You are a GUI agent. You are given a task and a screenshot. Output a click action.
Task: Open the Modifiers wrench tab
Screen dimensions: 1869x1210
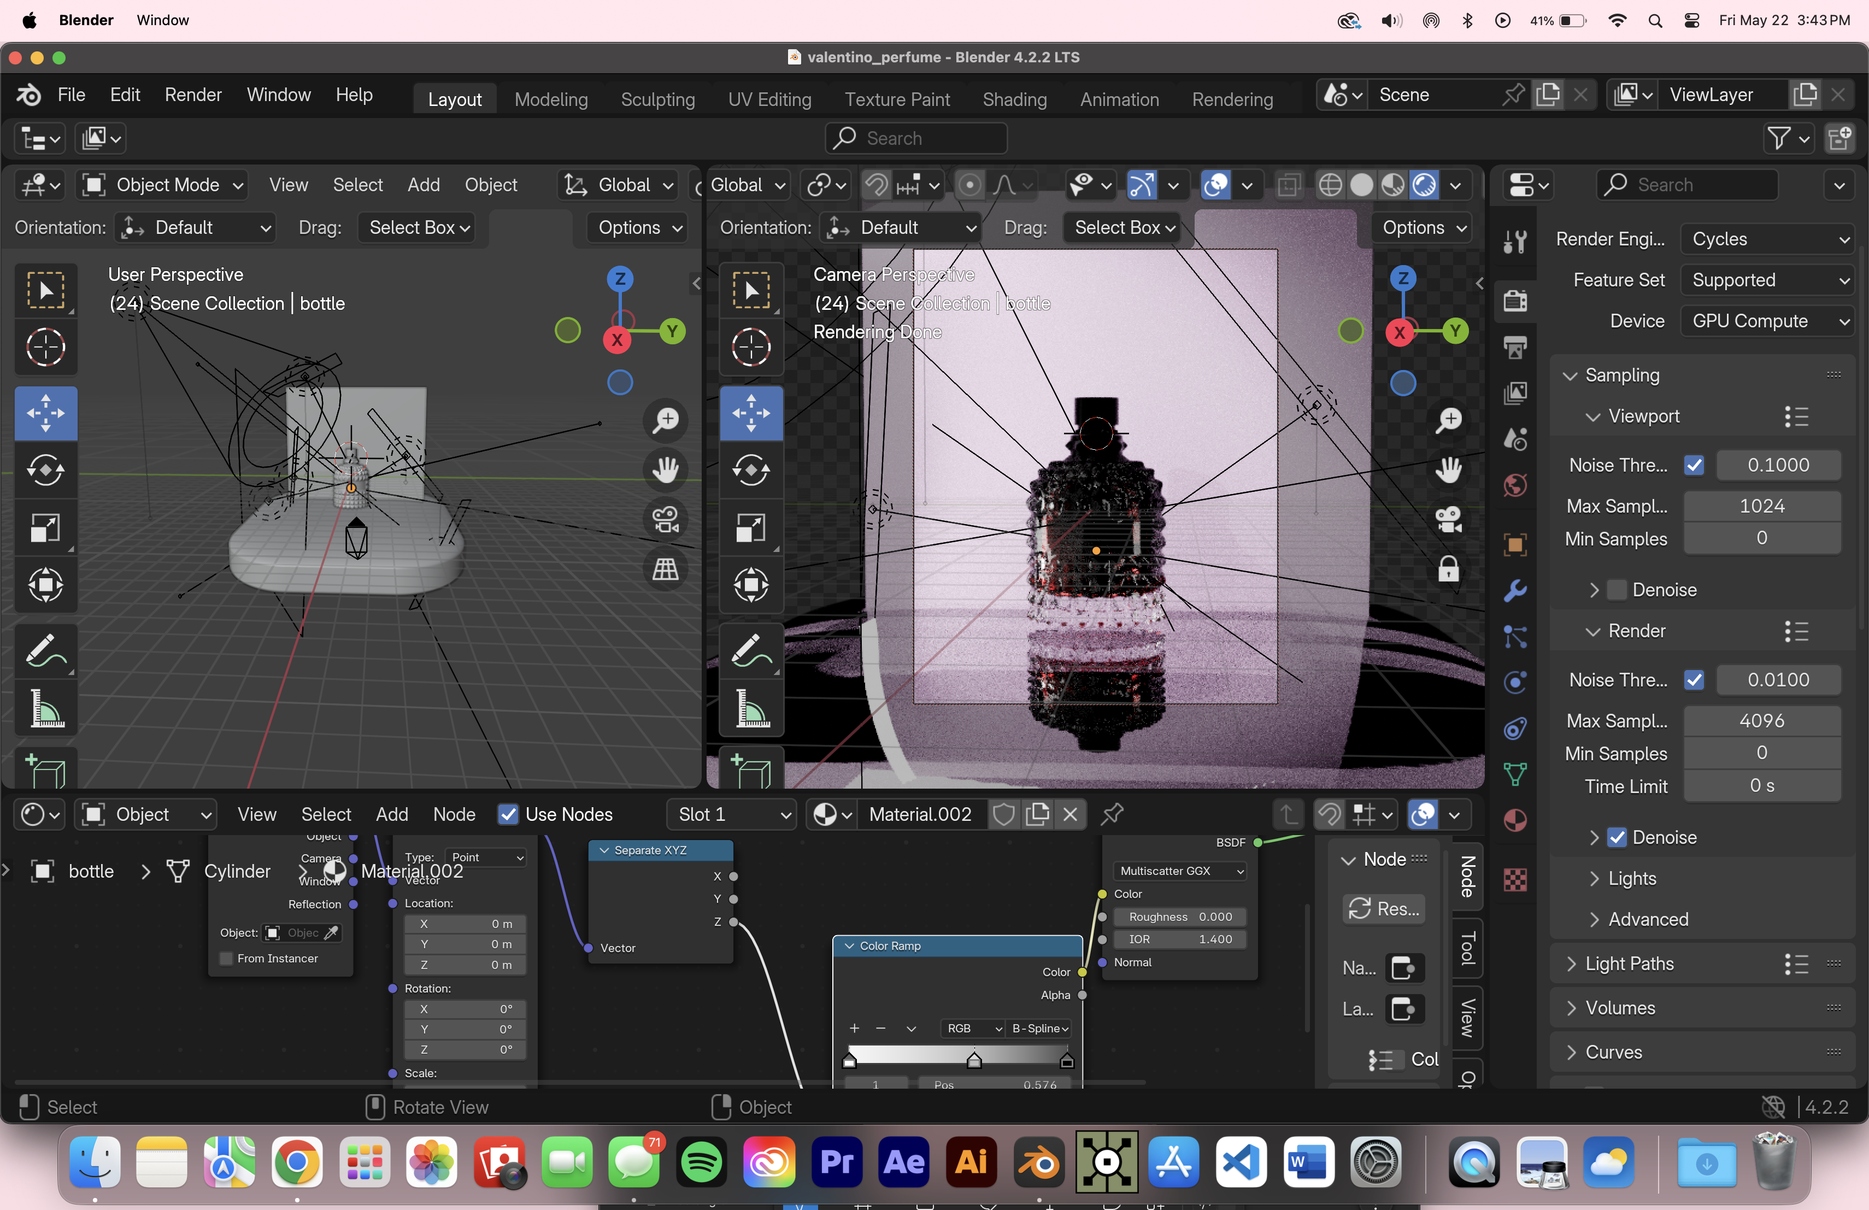coord(1515,590)
